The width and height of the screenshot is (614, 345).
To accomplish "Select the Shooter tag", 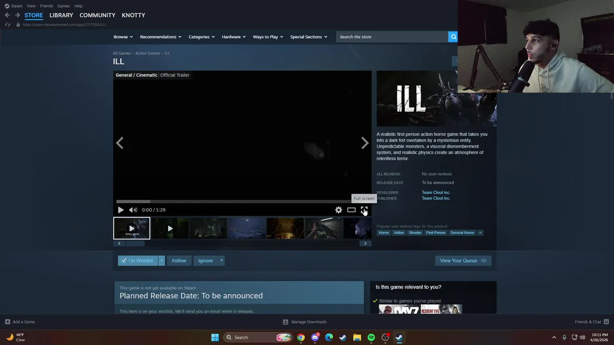I will 415,233.
